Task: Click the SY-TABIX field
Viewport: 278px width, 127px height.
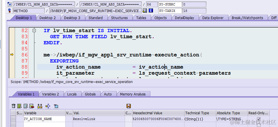Action: click(x=170, y=11)
